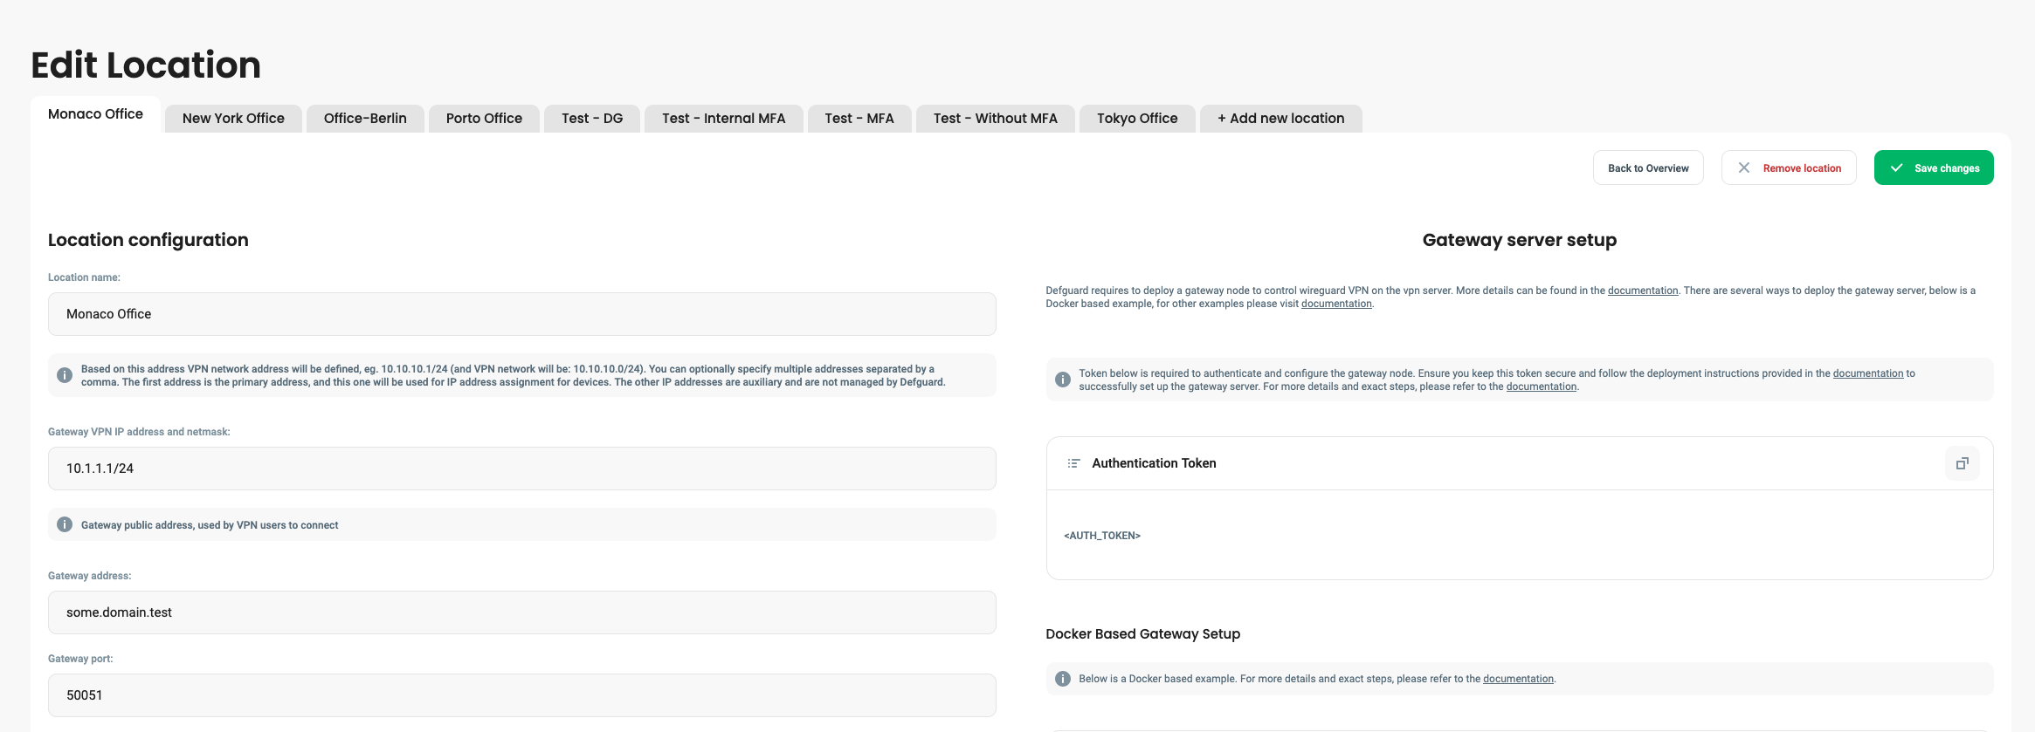This screenshot has height=732, width=2035.
Task: Click info icon beside Docker example note
Action: [x=1063, y=679]
